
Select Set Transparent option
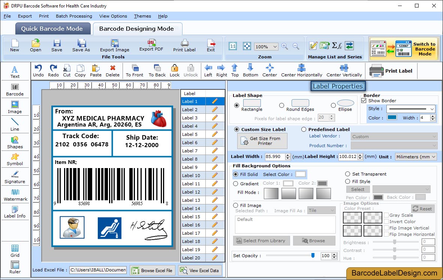pos(347,174)
